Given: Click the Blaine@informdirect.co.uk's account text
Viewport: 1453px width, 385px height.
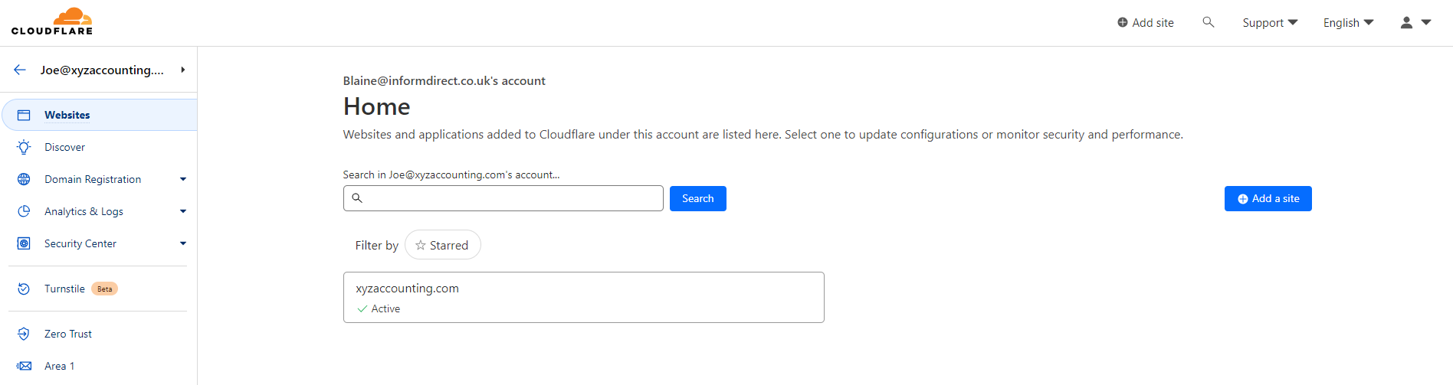Looking at the screenshot, I should (x=444, y=80).
